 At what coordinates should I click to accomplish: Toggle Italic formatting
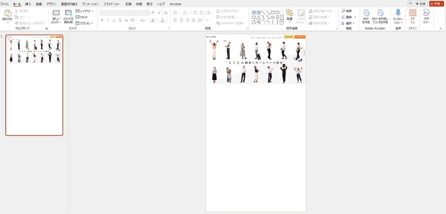pos(108,20)
